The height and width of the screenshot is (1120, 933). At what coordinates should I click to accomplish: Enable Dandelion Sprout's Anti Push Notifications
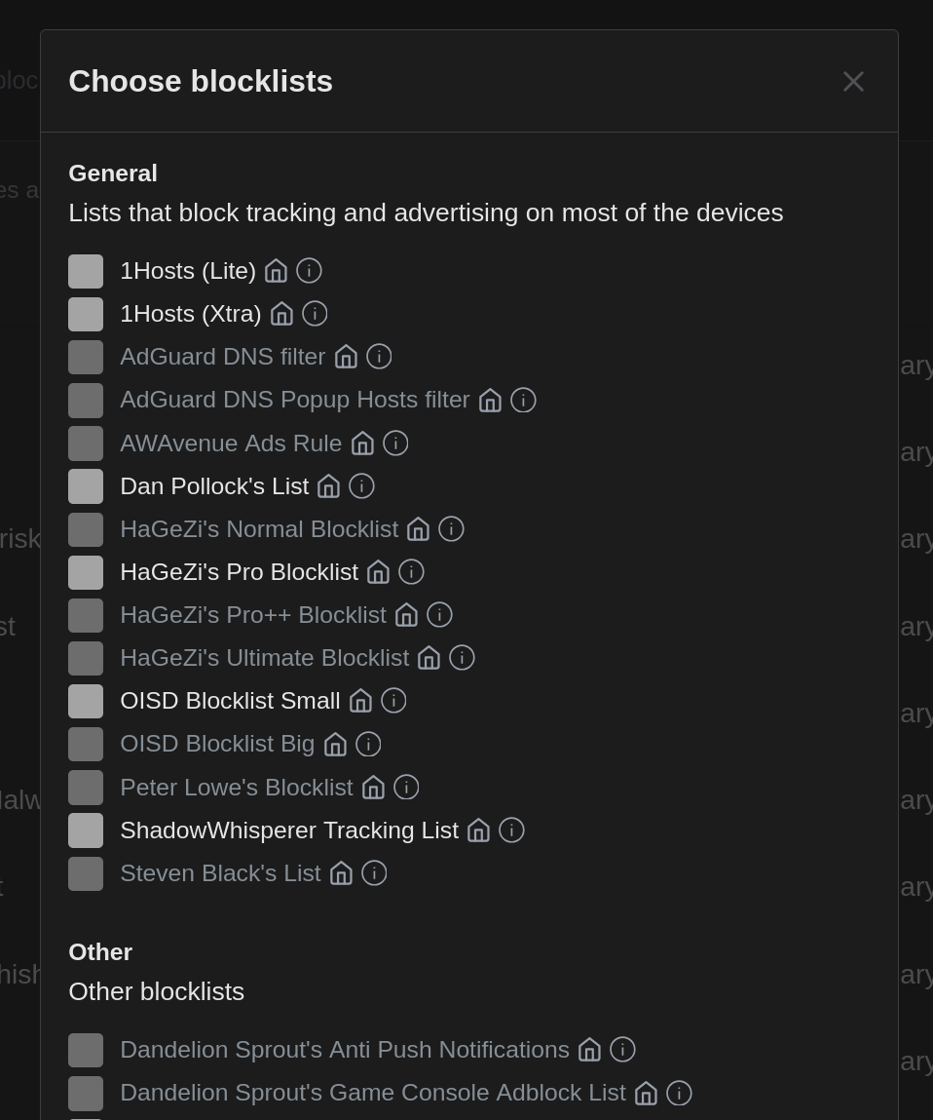tap(86, 1050)
